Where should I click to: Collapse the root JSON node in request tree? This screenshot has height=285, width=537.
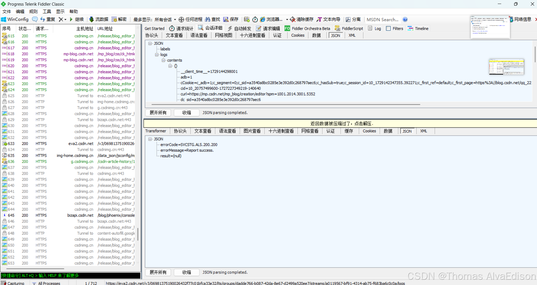tap(150, 43)
